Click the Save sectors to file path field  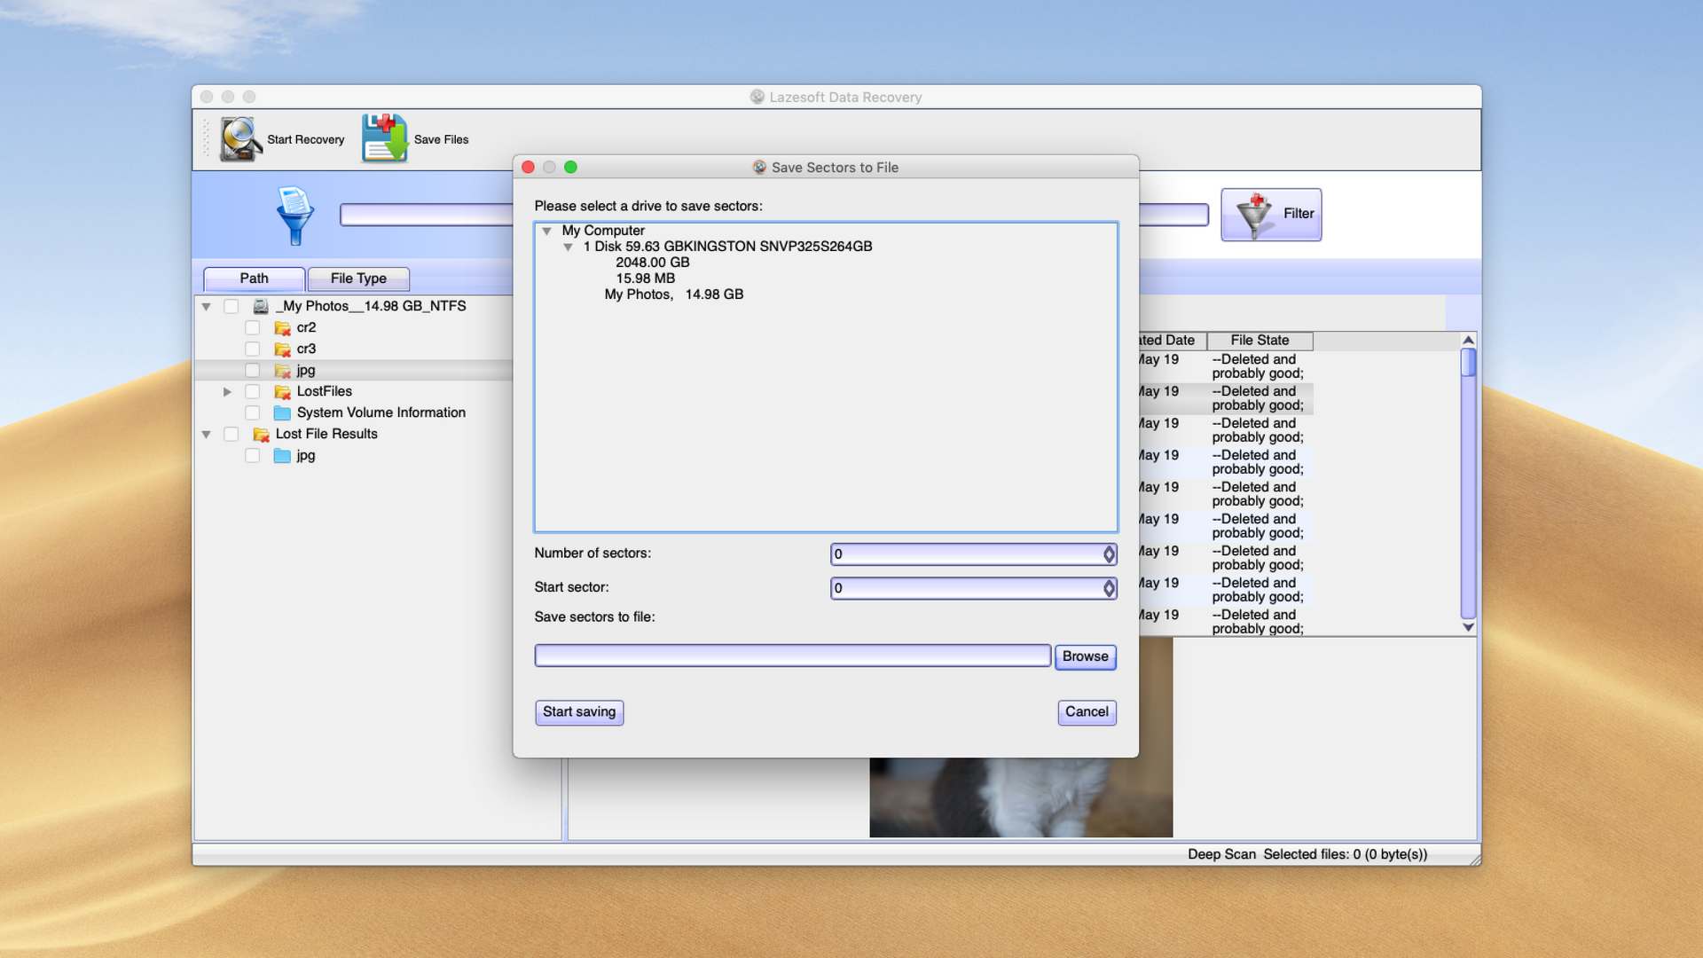792,656
